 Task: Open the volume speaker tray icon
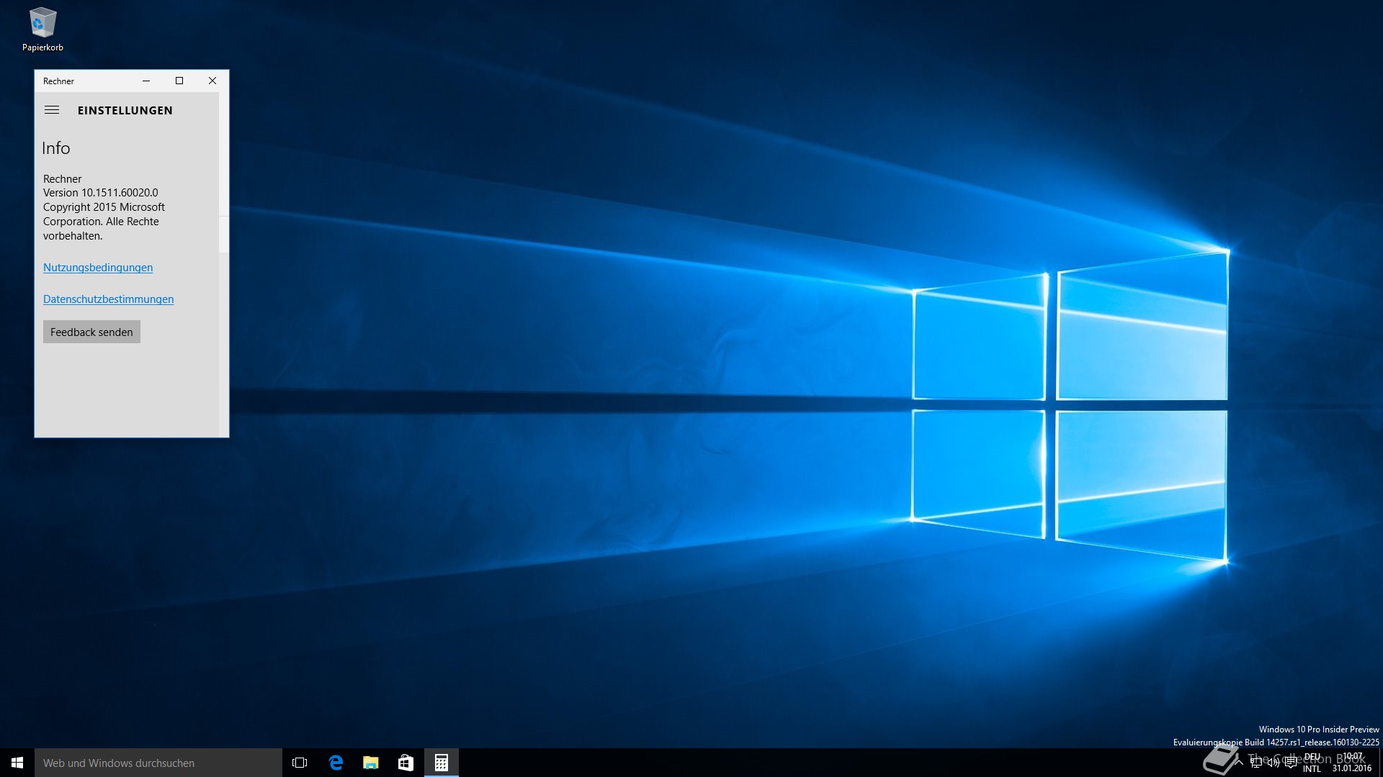pyautogui.click(x=1273, y=763)
